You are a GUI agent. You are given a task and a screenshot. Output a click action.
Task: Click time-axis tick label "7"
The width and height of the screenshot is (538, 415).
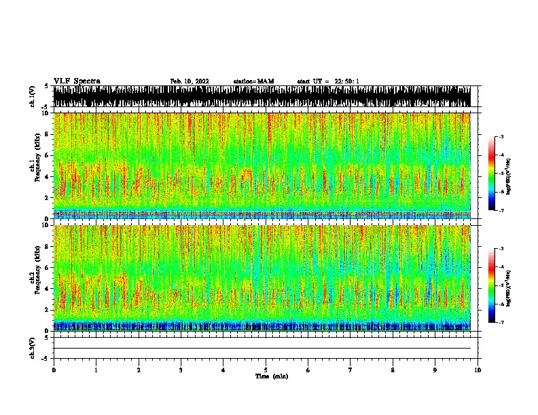pos(351,370)
